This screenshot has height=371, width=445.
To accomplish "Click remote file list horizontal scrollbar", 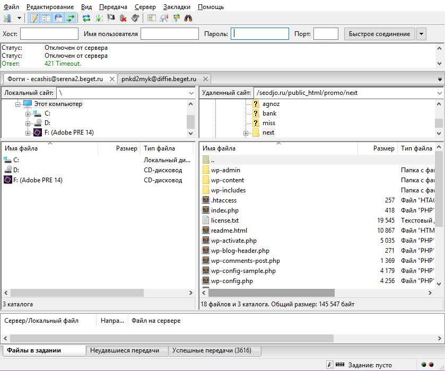I will coord(271,293).
